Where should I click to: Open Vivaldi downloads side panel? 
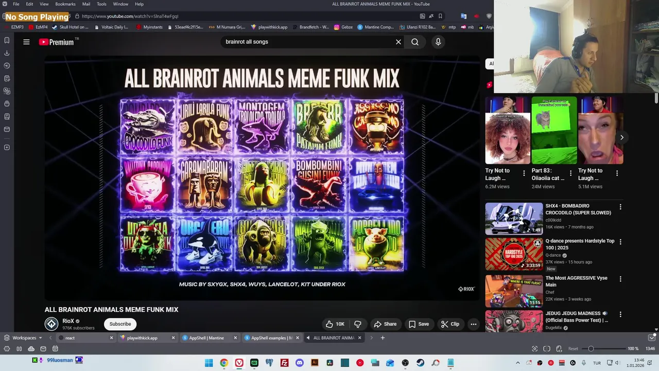click(7, 53)
